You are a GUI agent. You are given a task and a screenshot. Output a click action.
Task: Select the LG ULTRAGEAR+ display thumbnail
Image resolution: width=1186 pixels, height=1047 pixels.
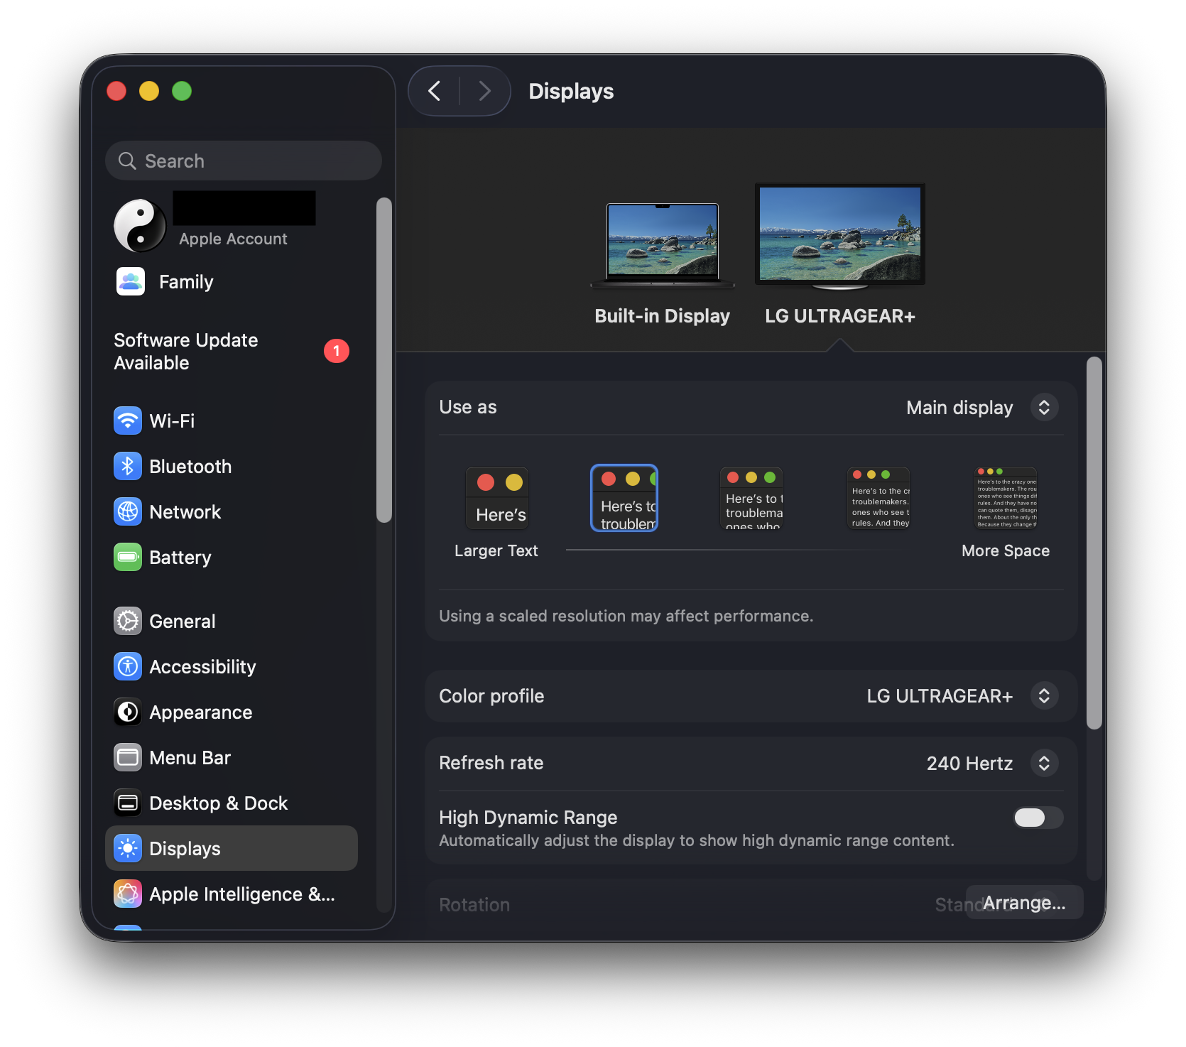pos(840,237)
